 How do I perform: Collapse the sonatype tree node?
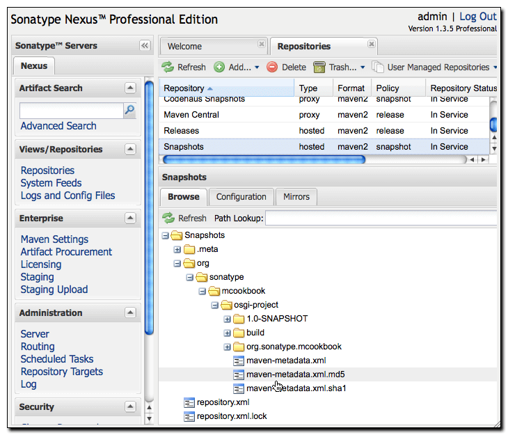pyautogui.click(x=190, y=278)
